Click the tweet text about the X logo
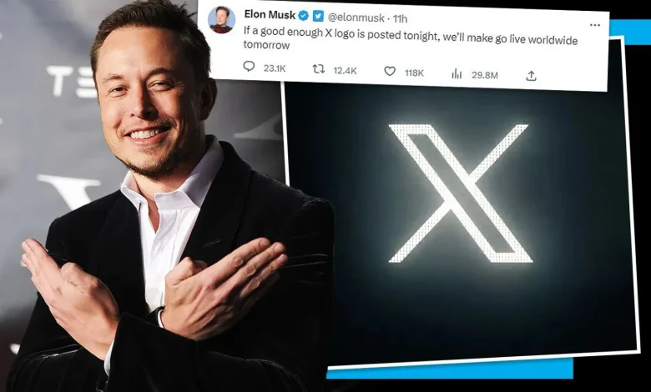 coord(410,38)
